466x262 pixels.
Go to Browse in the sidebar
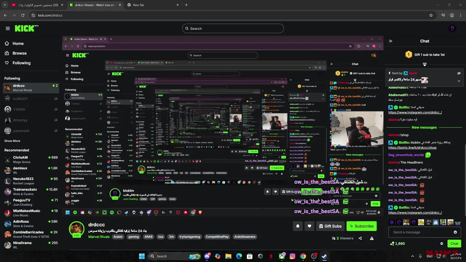tap(16, 53)
